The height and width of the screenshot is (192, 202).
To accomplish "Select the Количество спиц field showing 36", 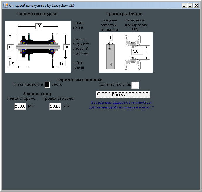I will tap(135, 85).
